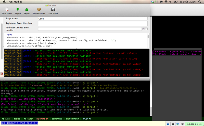
Task: Click the 'setWrap' error message line
Action: tap(86, 53)
